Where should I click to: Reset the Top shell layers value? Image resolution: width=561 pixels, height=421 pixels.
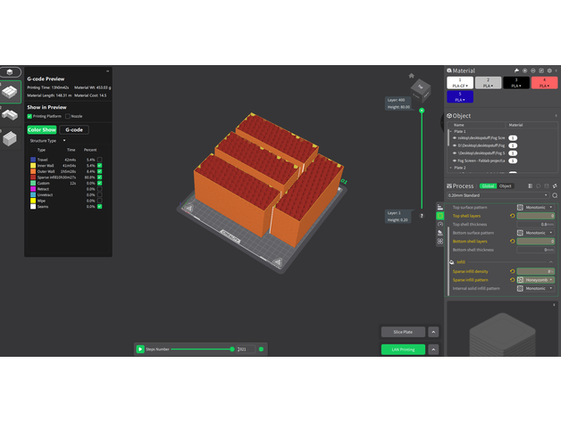point(512,216)
